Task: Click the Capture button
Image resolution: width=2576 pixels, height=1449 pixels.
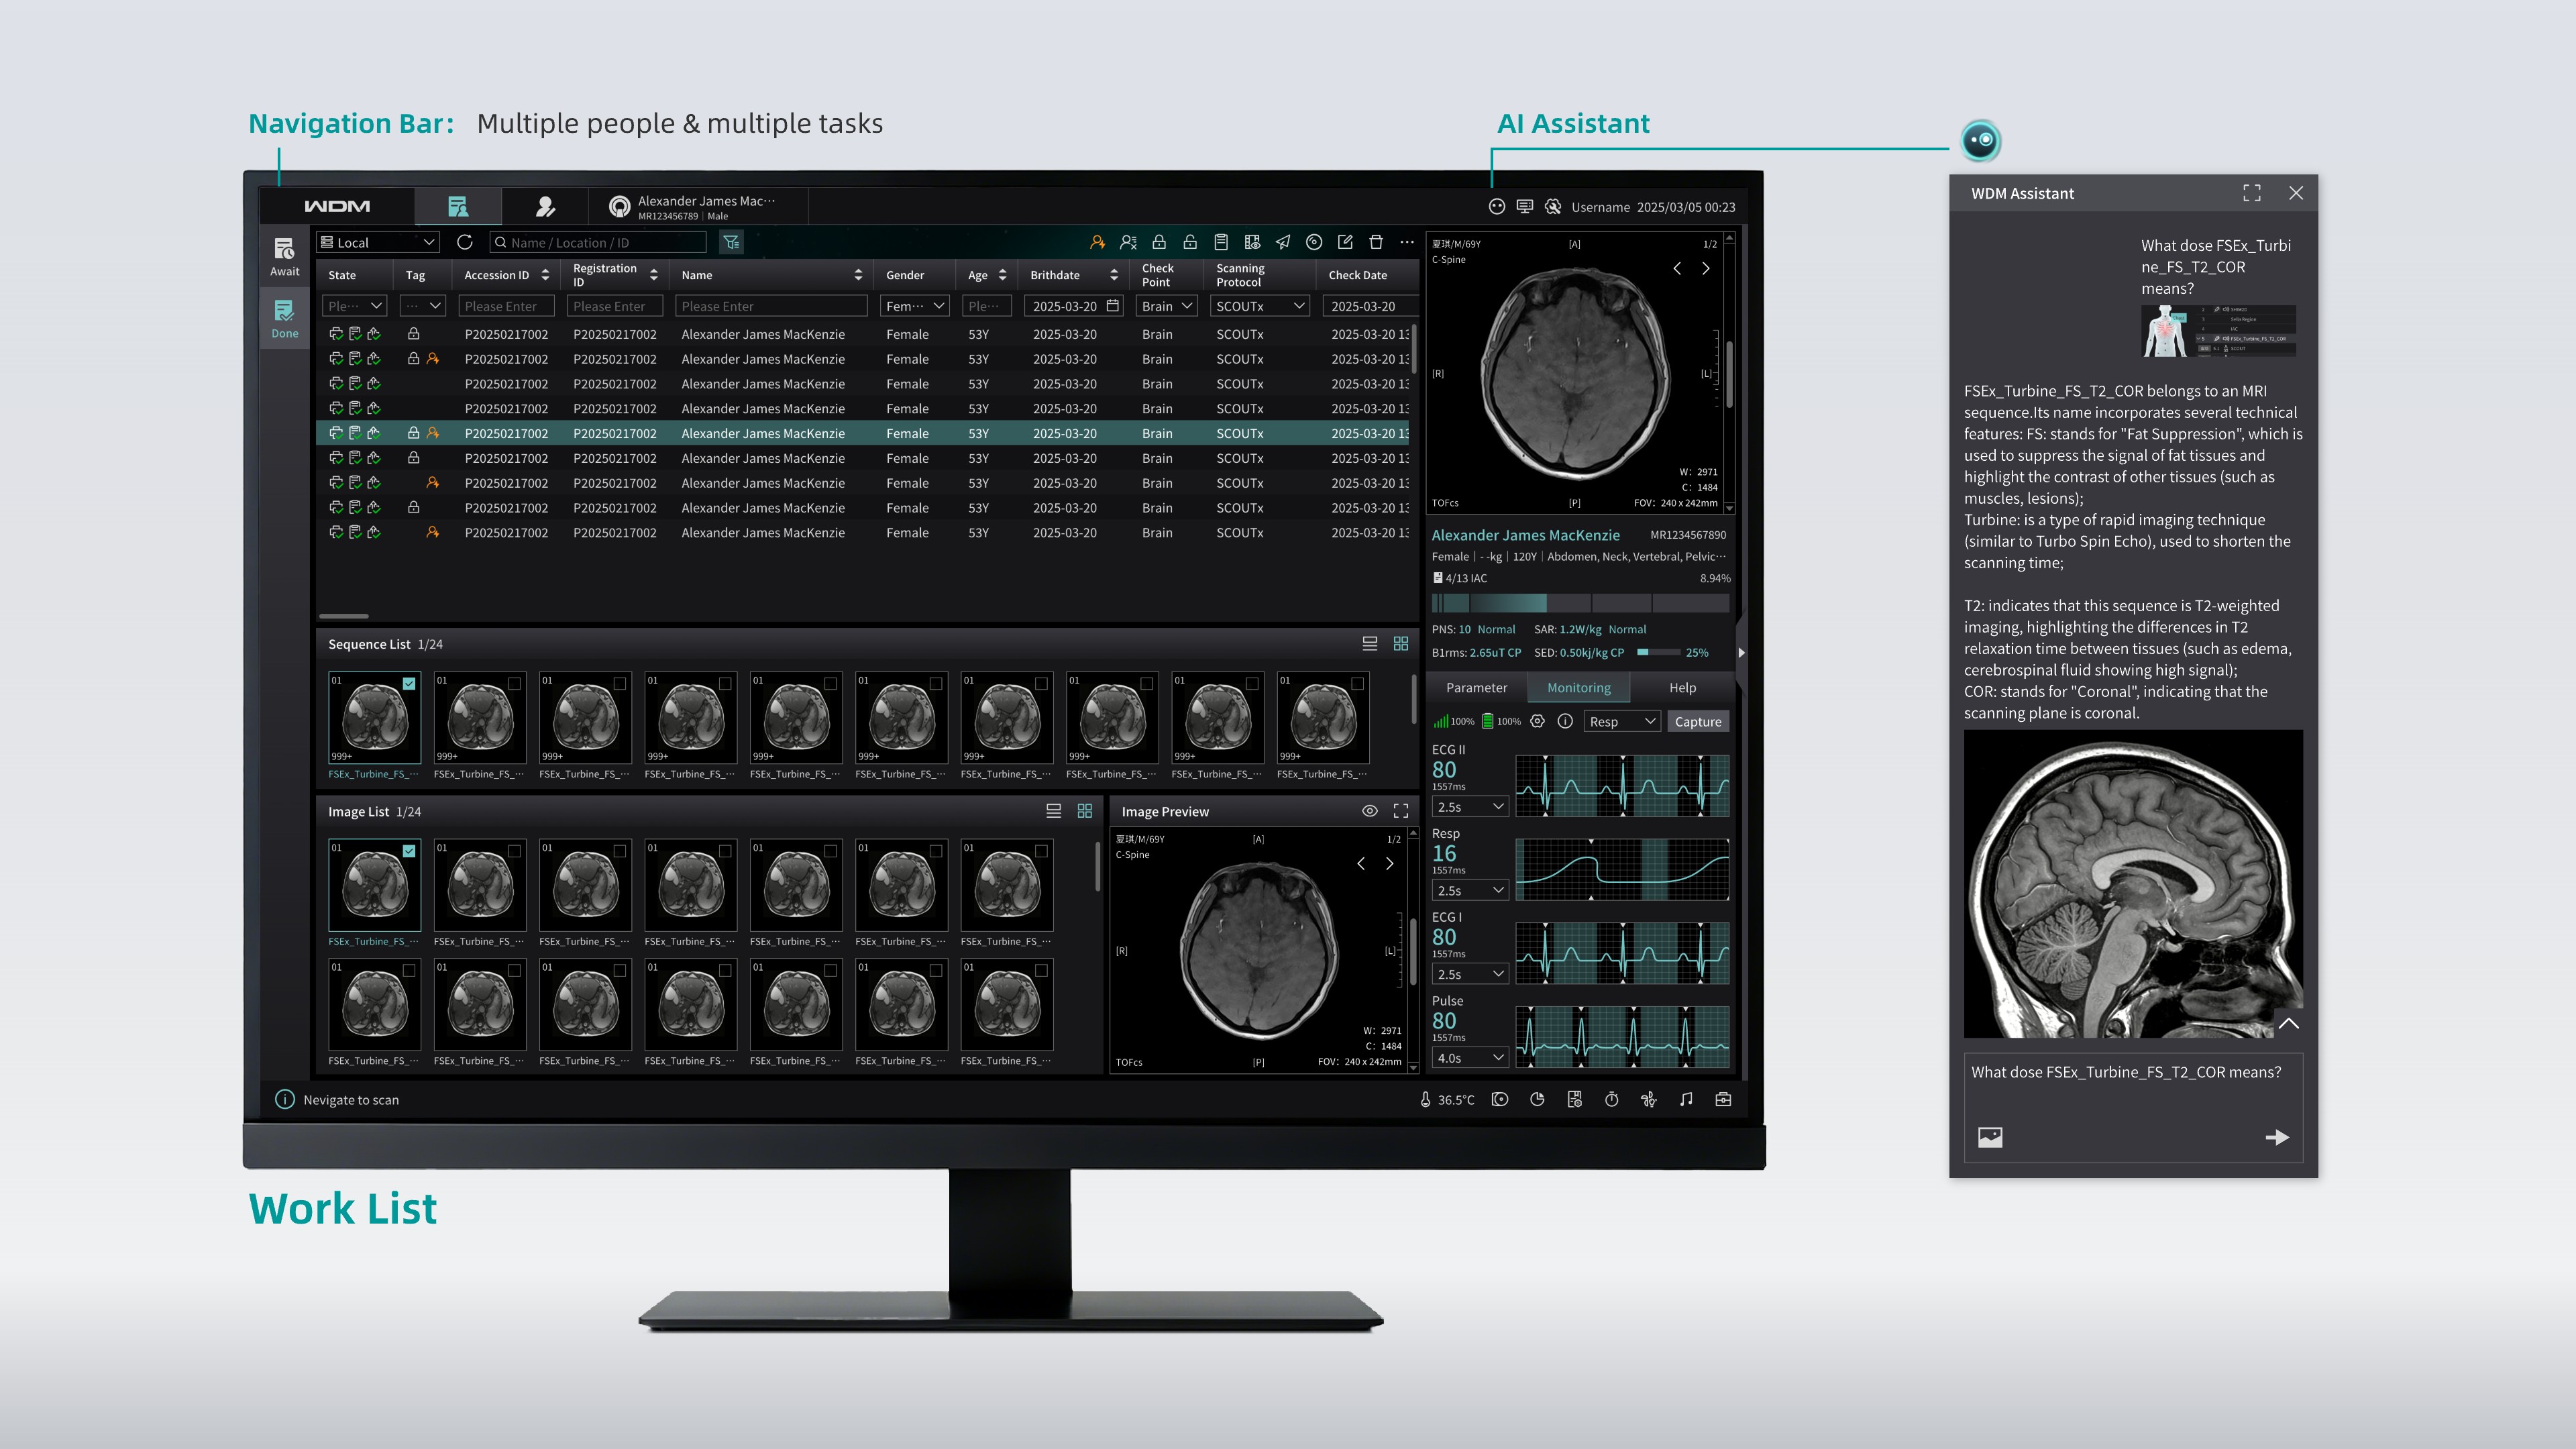Action: pos(1698,721)
